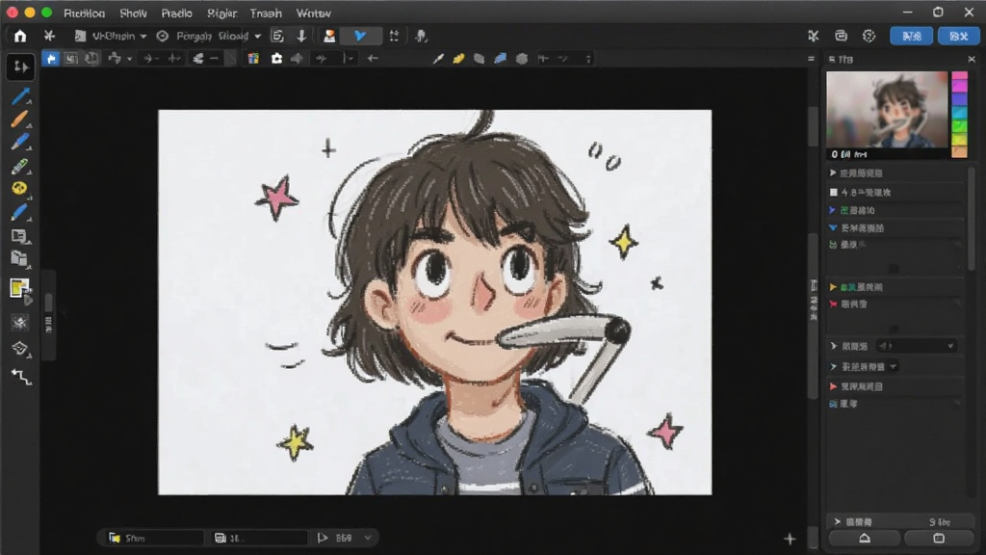Expand the bottom row showing "9" value
This screenshot has height=555, width=986.
tap(837, 521)
